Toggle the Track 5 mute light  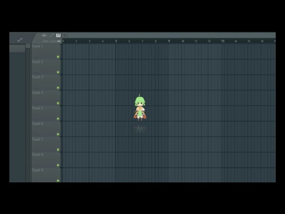point(58,119)
